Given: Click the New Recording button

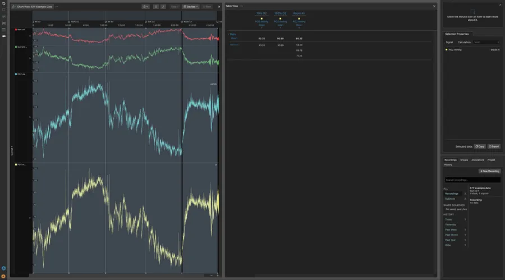Looking at the screenshot, I should pyautogui.click(x=489, y=171).
